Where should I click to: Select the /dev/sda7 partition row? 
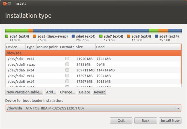(x=93, y=76)
